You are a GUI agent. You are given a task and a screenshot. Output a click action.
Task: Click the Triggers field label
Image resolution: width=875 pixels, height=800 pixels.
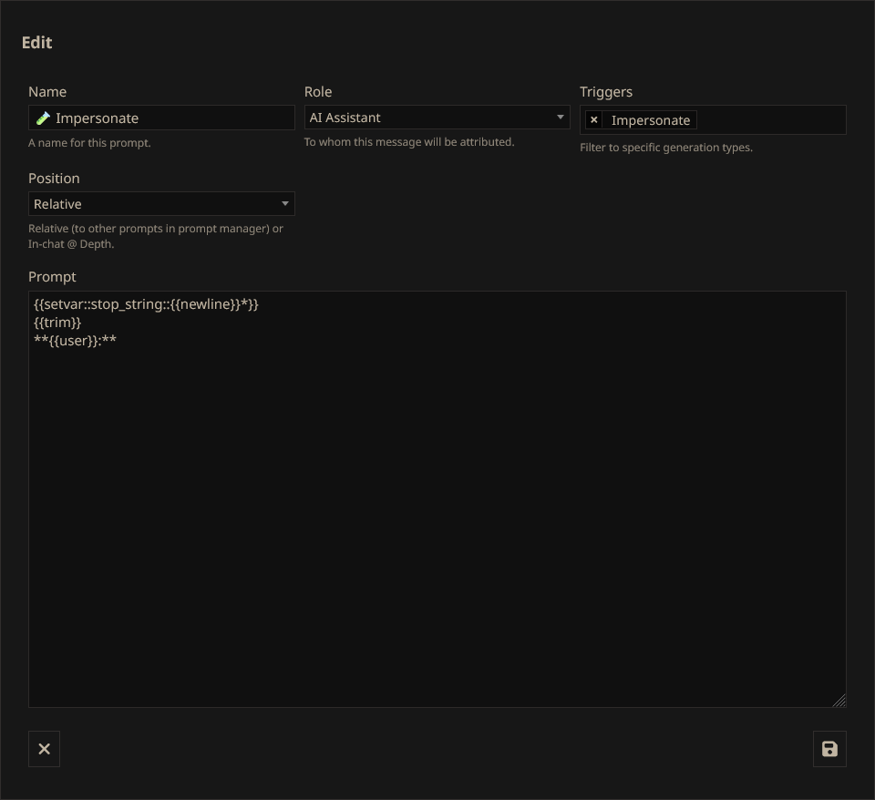pos(606,92)
